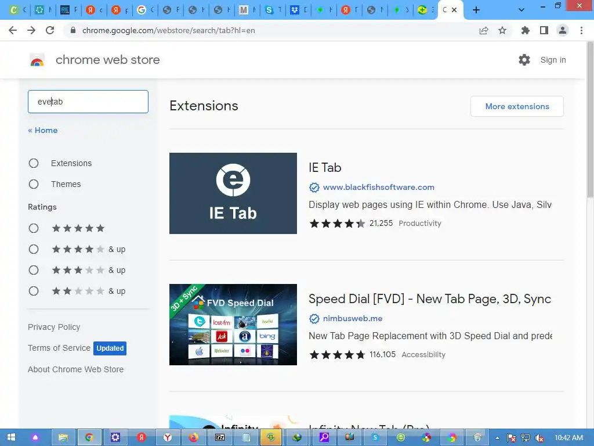Click the 21,255 ratings count

coord(381,223)
